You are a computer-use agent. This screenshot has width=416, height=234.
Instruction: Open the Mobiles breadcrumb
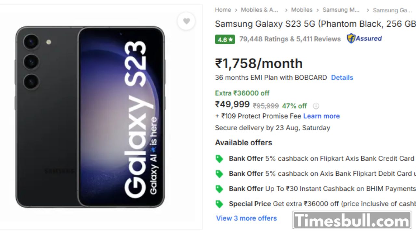302,10
